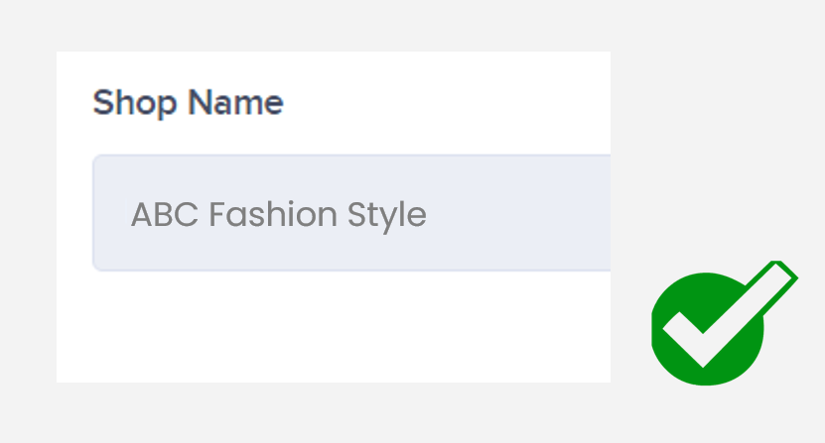Click blank white card area below the field
825x443 pixels.
point(328,327)
